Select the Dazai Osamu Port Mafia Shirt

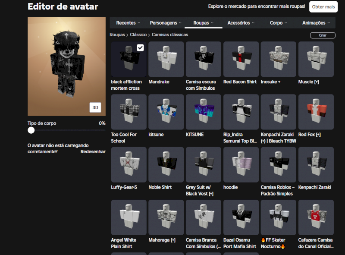pyautogui.click(x=241, y=217)
